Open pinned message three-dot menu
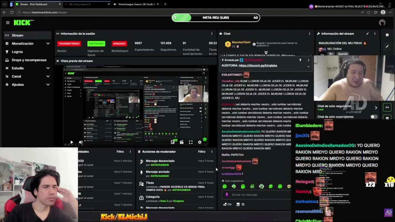 [308, 60]
